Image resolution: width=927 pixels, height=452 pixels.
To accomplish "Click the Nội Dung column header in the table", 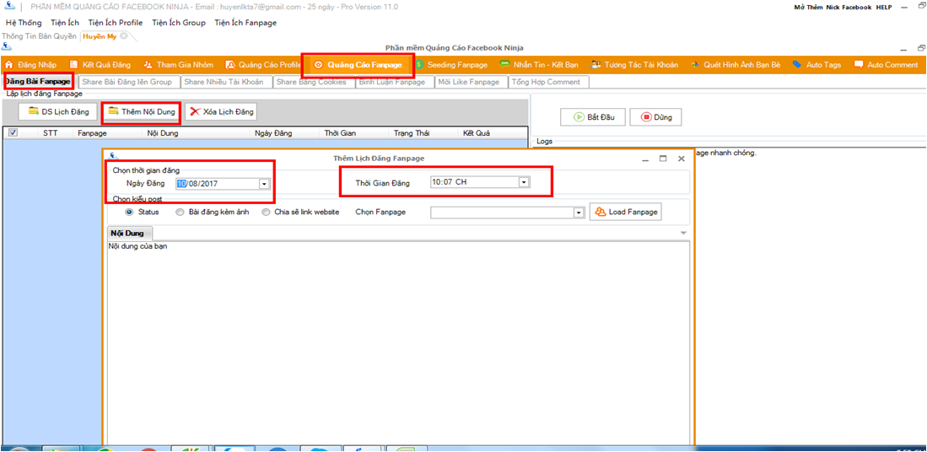I will pyautogui.click(x=162, y=133).
